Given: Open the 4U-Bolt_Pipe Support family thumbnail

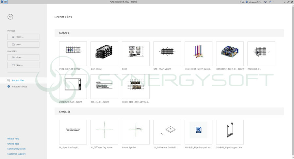Looking at the screenshot, I should (198, 132).
